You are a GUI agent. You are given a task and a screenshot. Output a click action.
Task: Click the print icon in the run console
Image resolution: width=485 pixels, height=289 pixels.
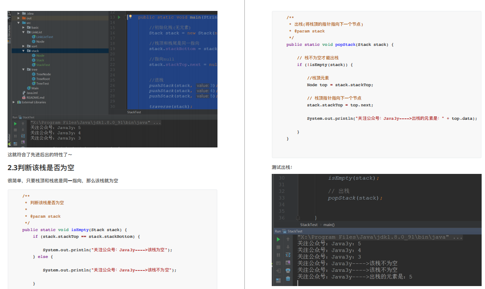click(288, 271)
